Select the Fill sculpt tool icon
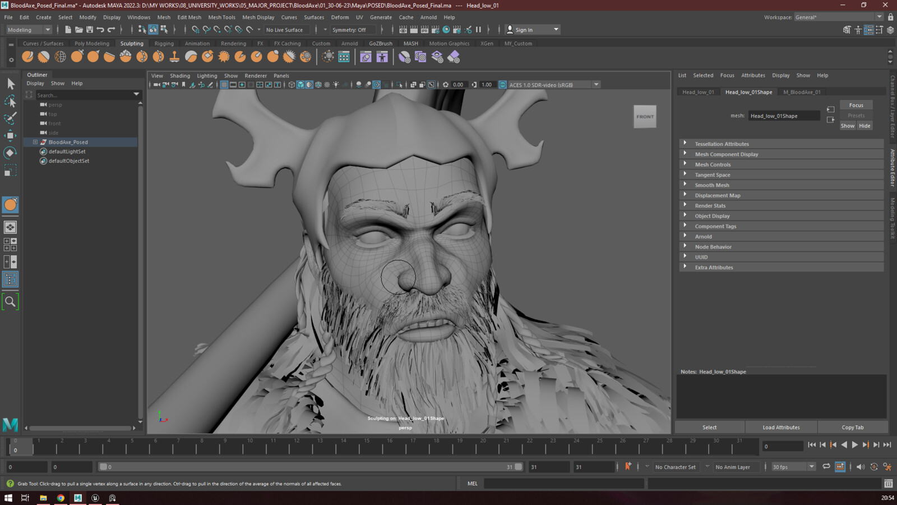 click(x=224, y=57)
